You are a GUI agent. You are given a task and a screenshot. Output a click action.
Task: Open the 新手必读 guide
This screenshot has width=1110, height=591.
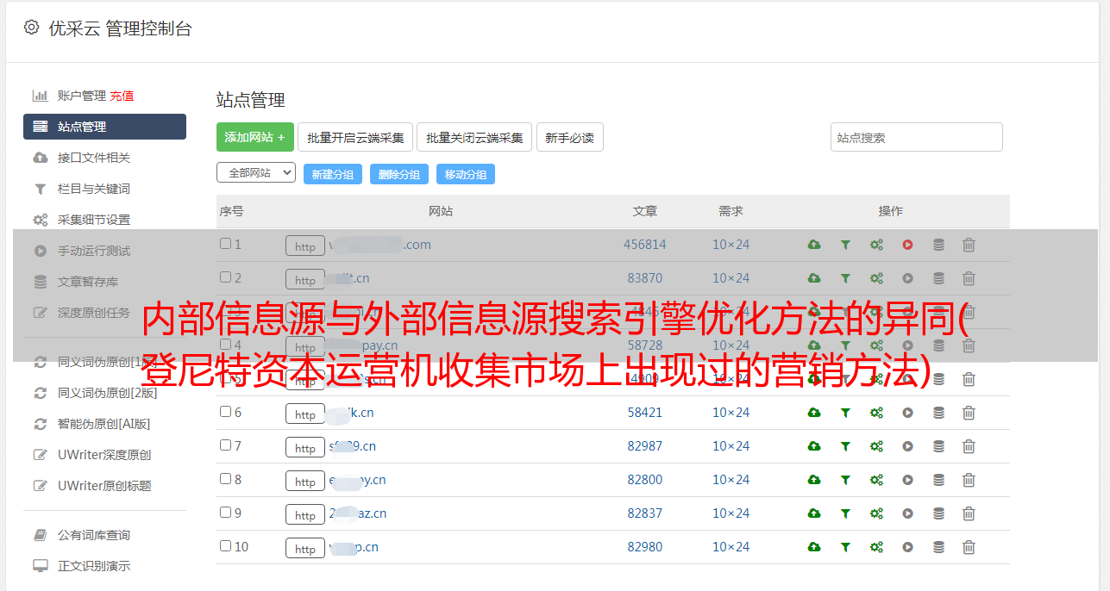click(x=570, y=137)
